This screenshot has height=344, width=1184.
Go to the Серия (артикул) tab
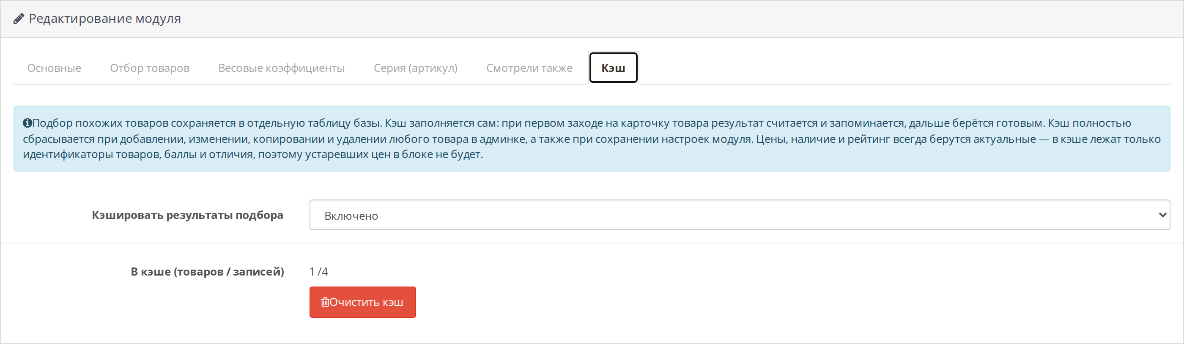point(416,68)
